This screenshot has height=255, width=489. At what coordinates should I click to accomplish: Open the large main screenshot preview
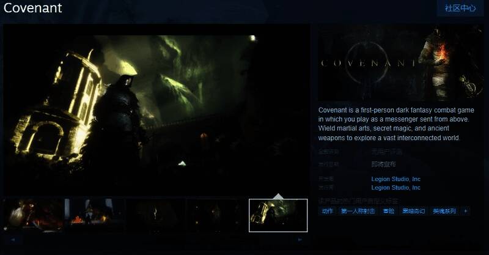coord(156,113)
